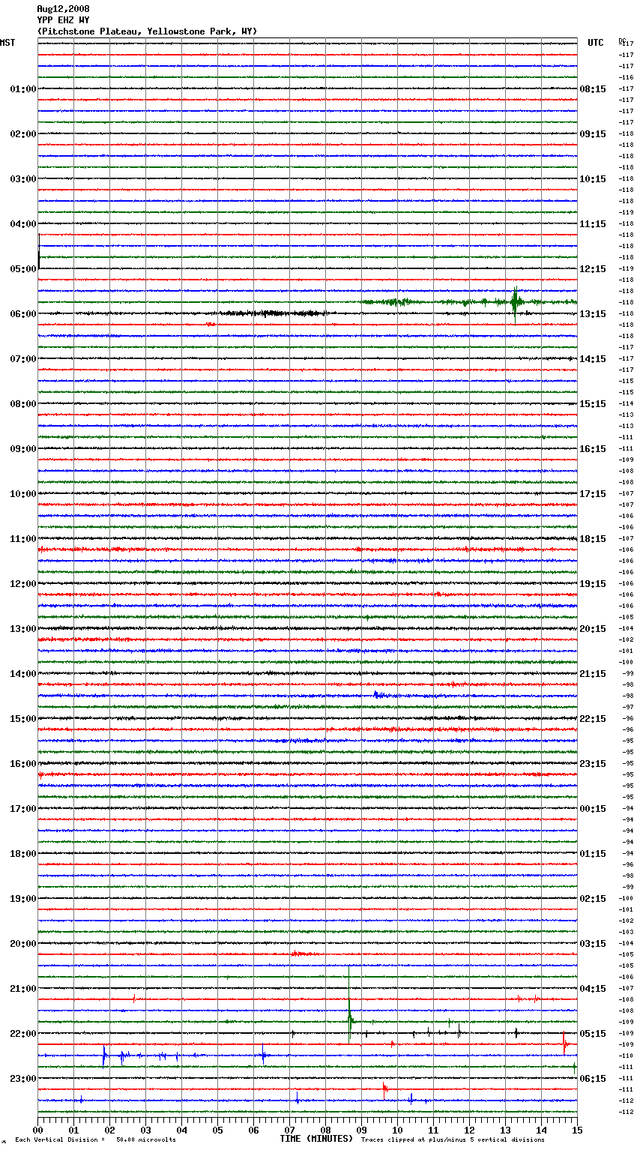Image resolution: width=637 pixels, height=1150 pixels.
Task: Click minute tick label 13 on time axis
Action: 505,1130
